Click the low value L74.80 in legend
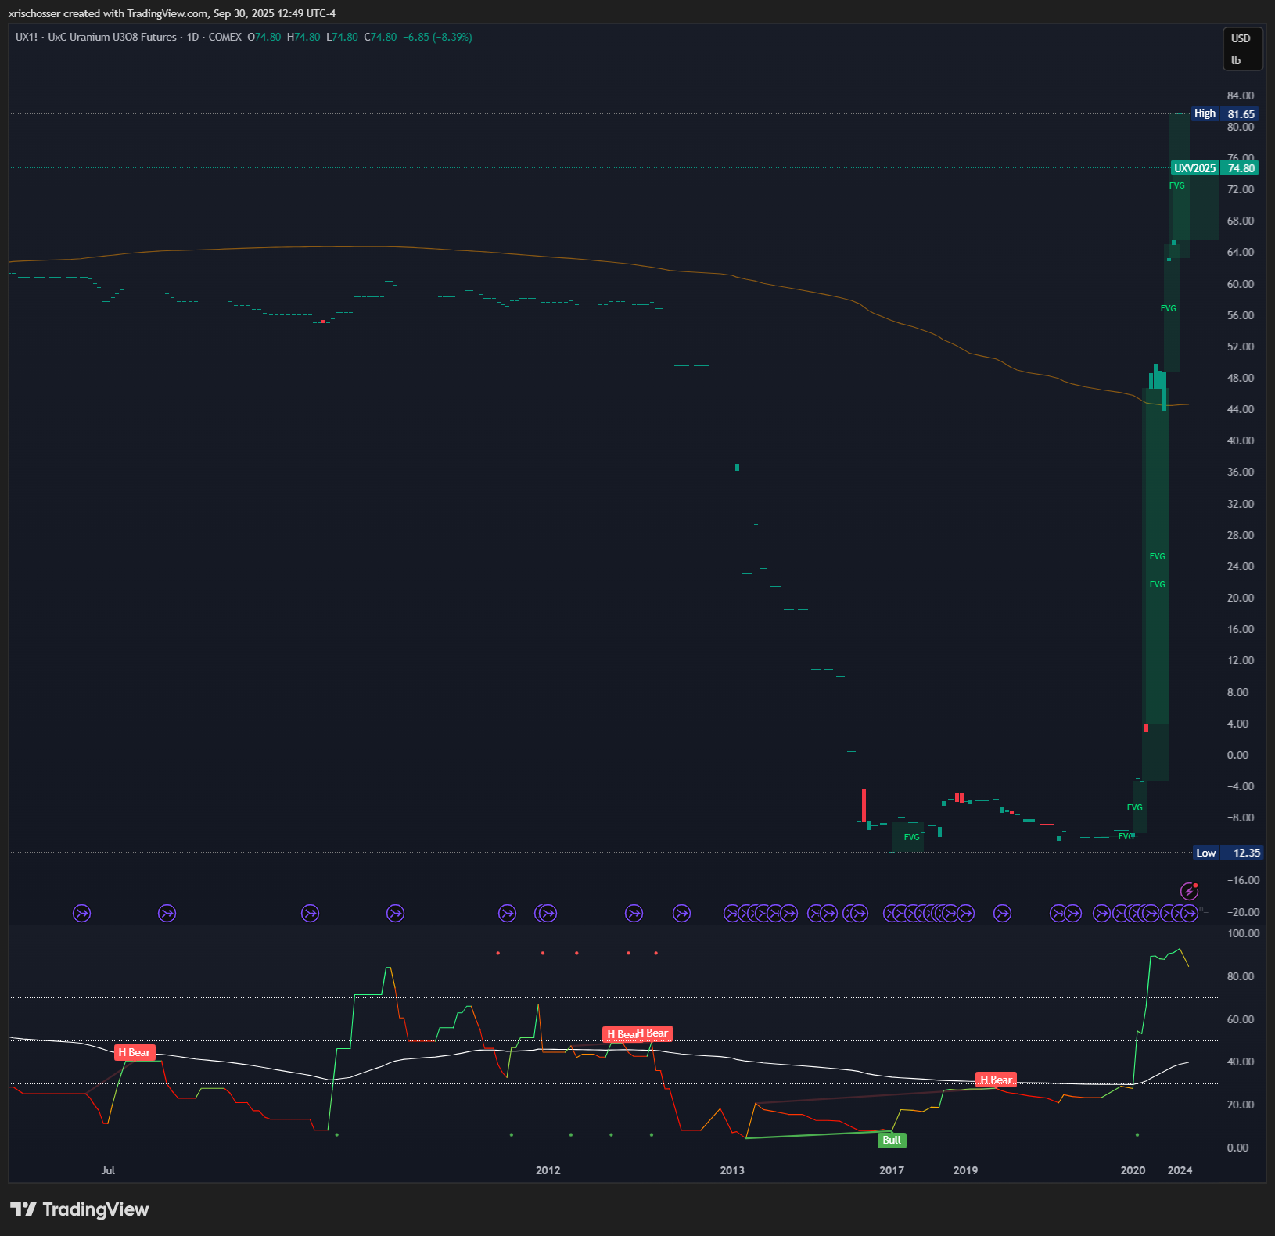 [x=342, y=37]
